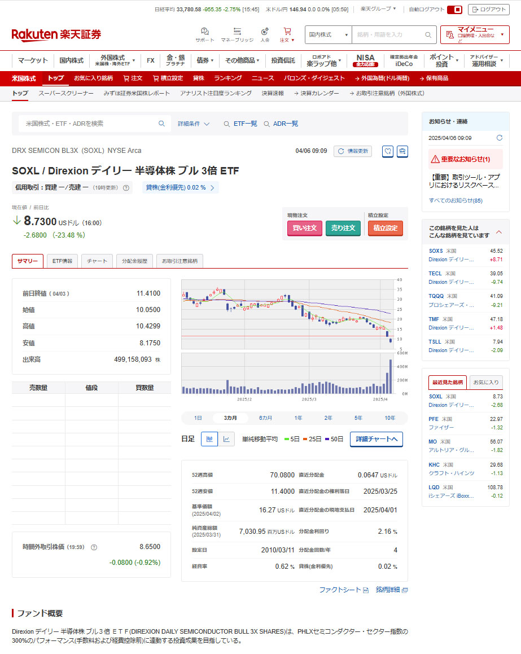Click the サポート support icon in the header
521x654 pixels.
tap(204, 32)
